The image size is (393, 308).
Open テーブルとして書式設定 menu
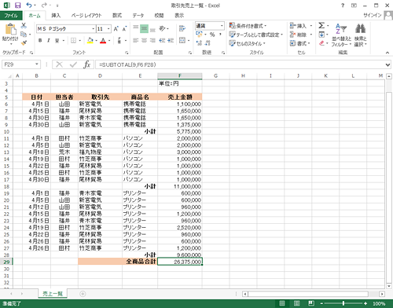[256, 35]
